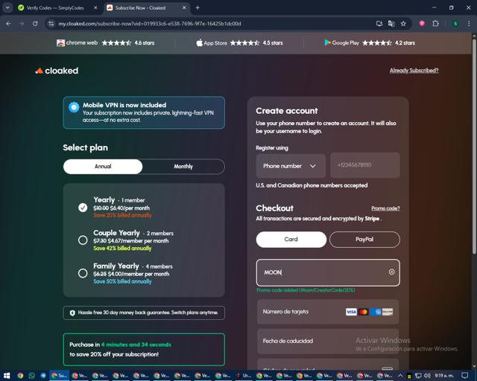
Task: Switch to Subscribe Now Cloaked tab
Action: pos(147,8)
